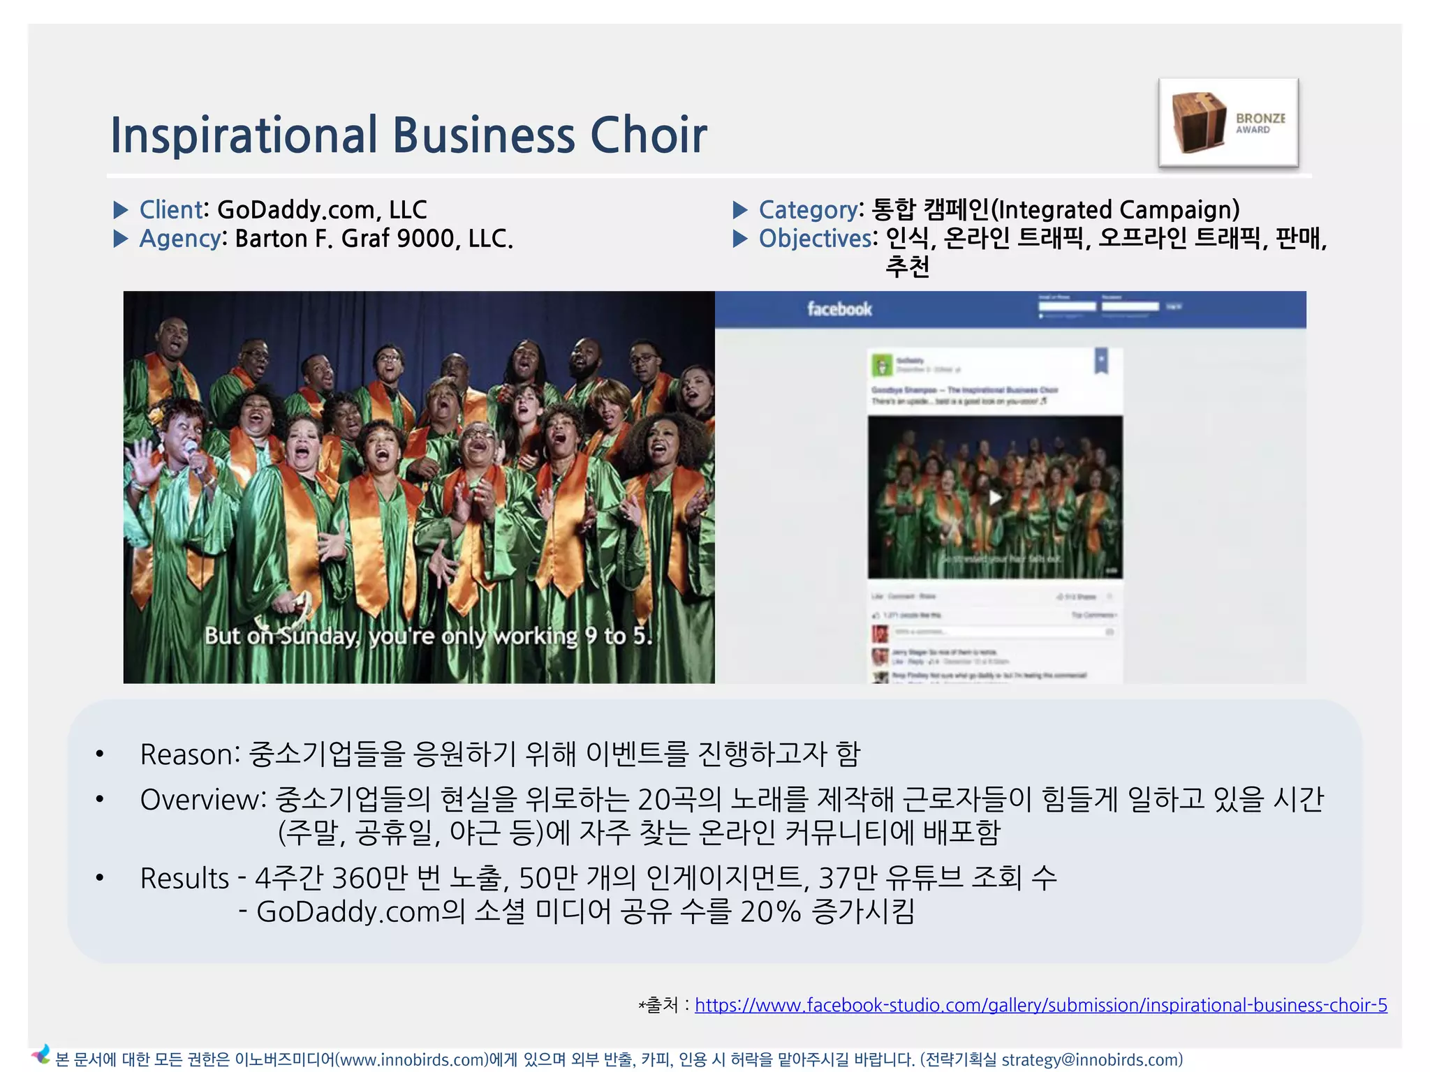
Task: Click the facebook logo in the screenshot
Action: pyautogui.click(x=839, y=309)
